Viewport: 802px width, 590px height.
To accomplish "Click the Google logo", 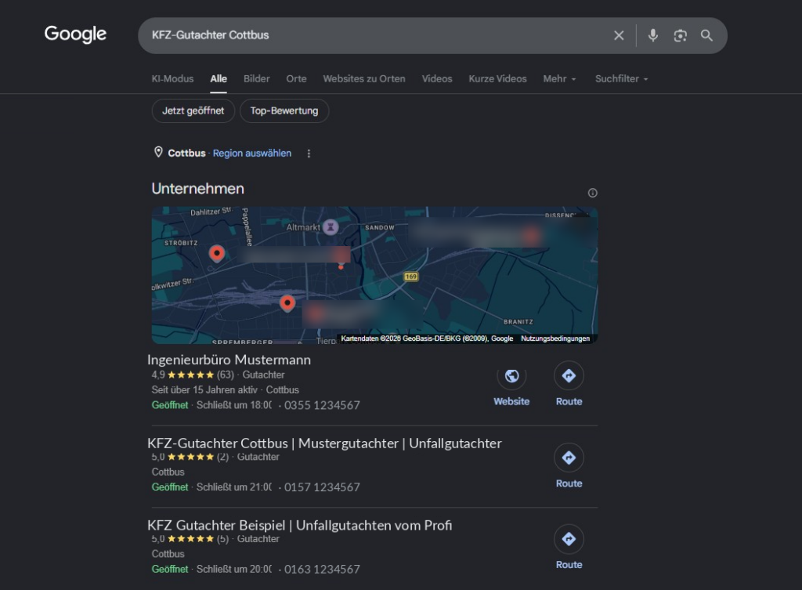I will tap(75, 34).
